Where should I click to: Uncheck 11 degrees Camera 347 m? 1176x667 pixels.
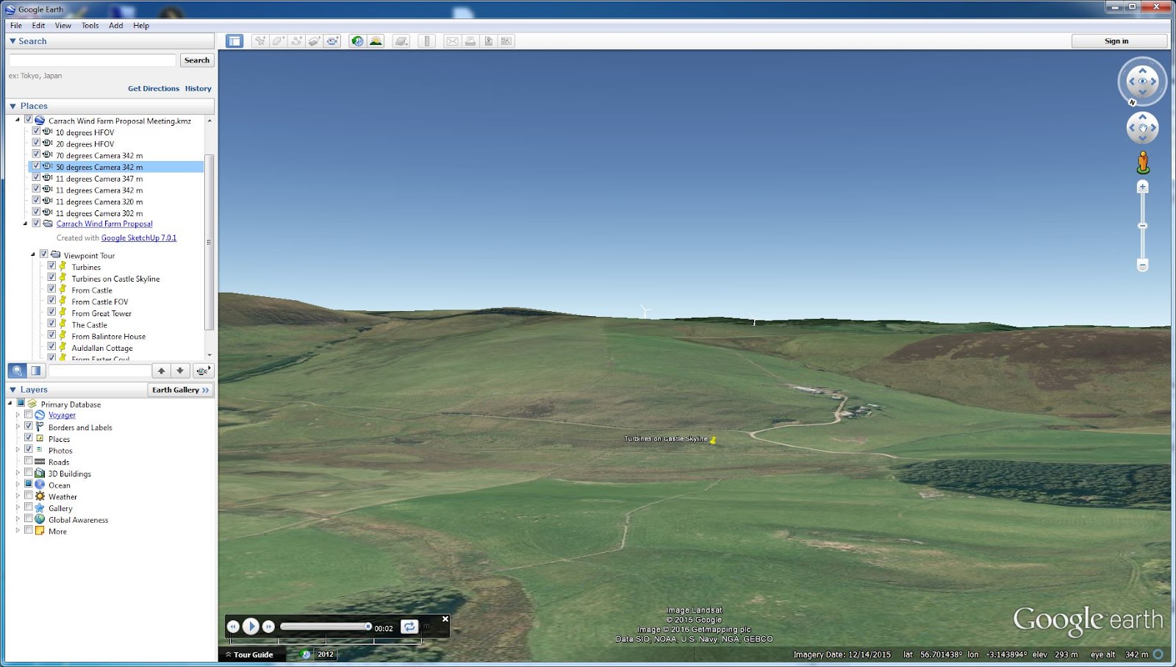(x=36, y=178)
